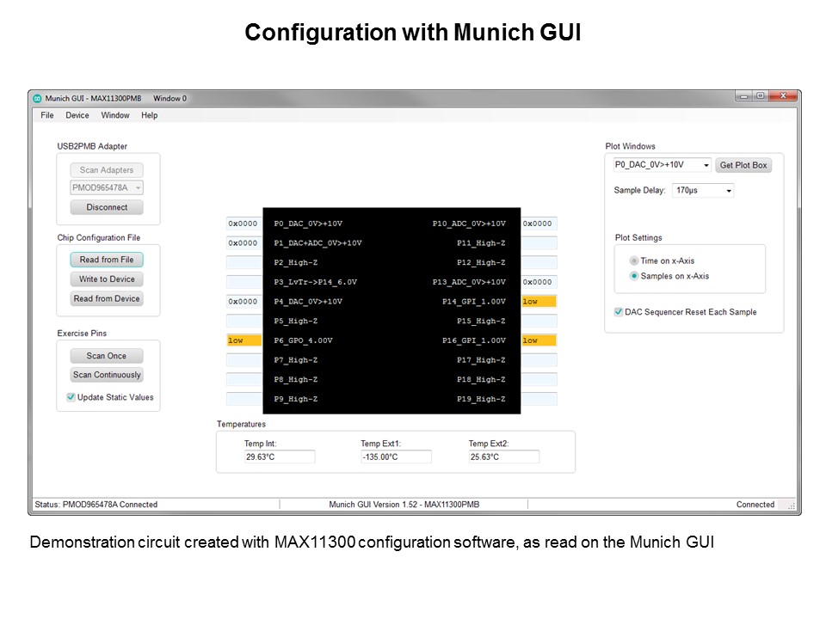Close the Munich GUI window
Image resolution: width=826 pixels, height=619 pixels.
point(782,95)
